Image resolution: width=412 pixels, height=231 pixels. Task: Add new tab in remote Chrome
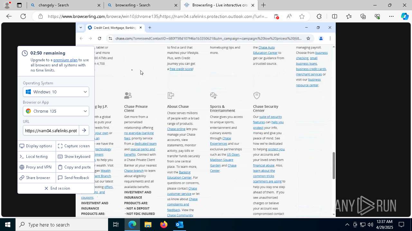coord(150,28)
